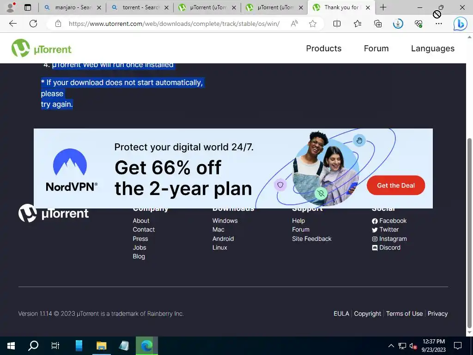Viewport: 473px width, 355px height.
Task: Open the Forum link in footer
Action: pos(300,229)
